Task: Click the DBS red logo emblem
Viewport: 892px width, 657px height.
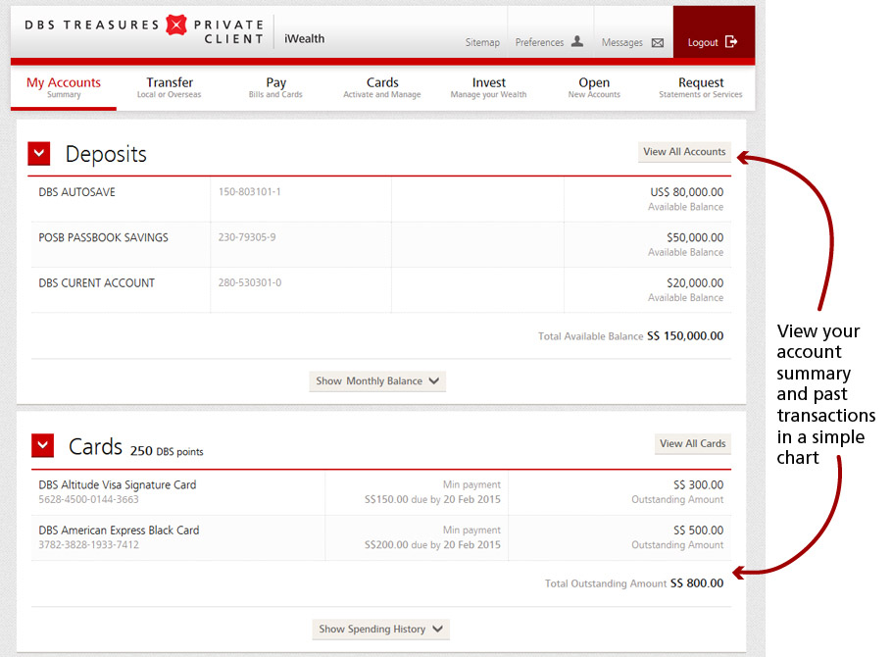Action: point(176,25)
